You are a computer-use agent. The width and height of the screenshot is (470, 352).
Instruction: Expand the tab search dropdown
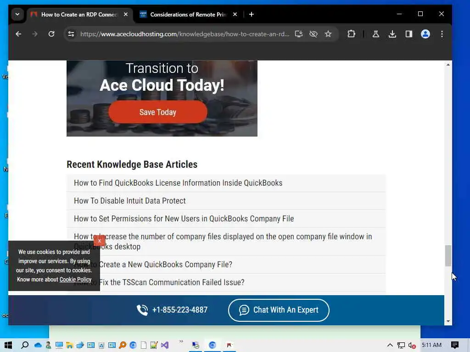pos(17,14)
